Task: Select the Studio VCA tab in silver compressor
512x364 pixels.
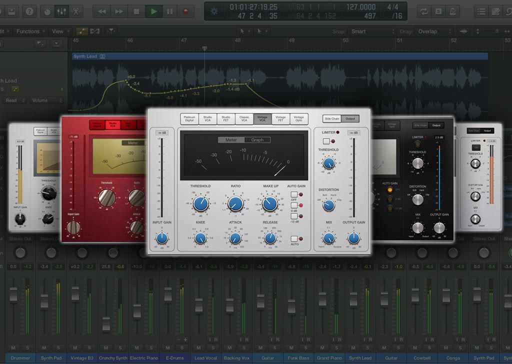Action: 207,119
